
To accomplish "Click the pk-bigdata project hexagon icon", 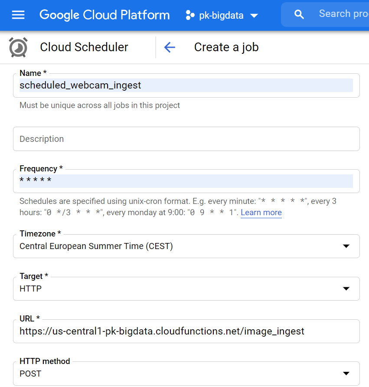I will tap(190, 15).
